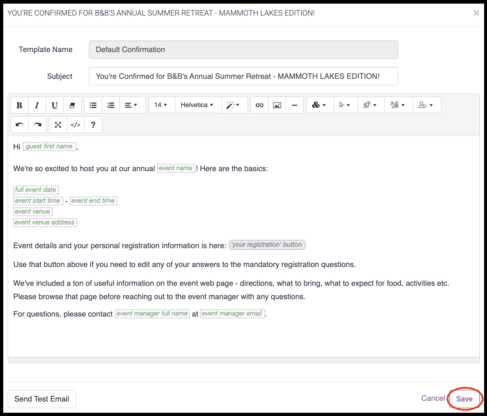Click the 'Please browse that page' line

tap(159, 297)
